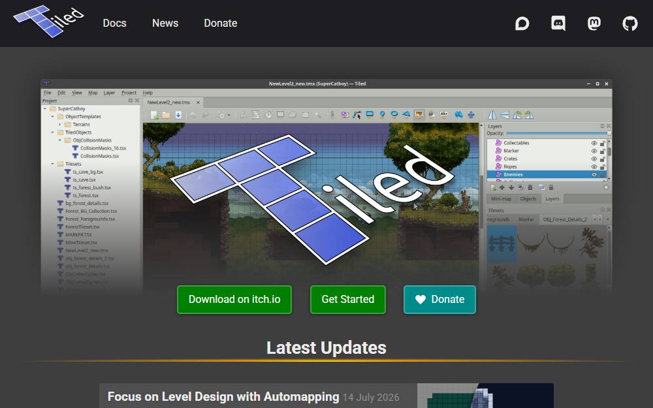The image size is (653, 408).
Task: Select the highlighted Insert Tile tool
Action: tap(419, 115)
